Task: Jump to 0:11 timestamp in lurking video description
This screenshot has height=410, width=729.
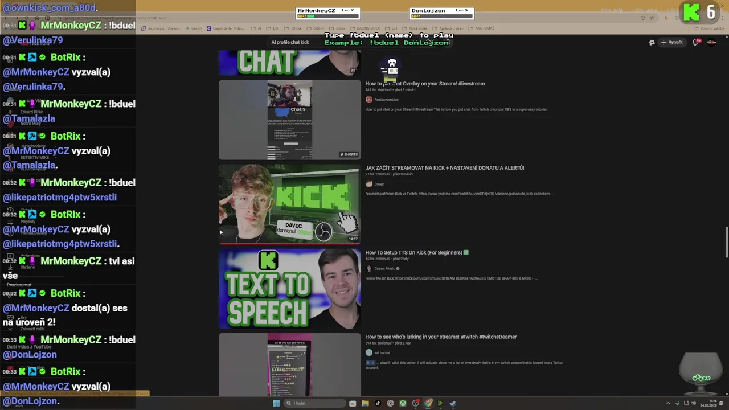Action: click(370, 363)
